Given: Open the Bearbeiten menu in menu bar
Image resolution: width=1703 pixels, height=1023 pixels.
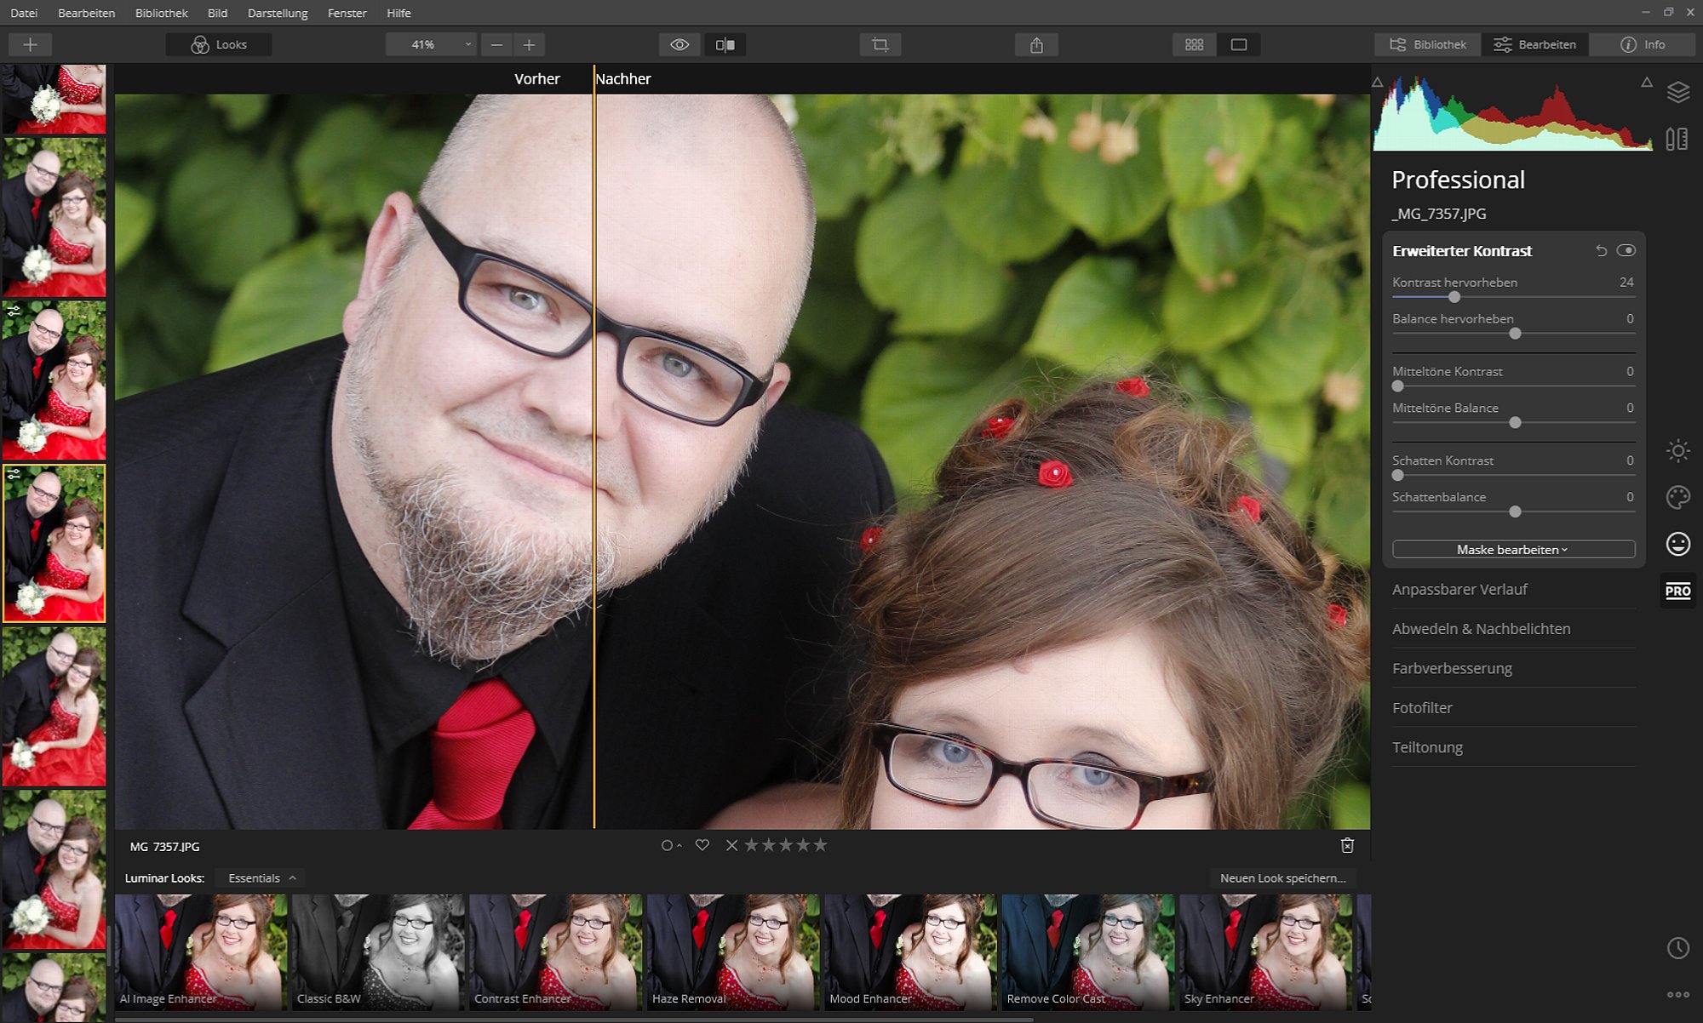Looking at the screenshot, I should point(86,13).
